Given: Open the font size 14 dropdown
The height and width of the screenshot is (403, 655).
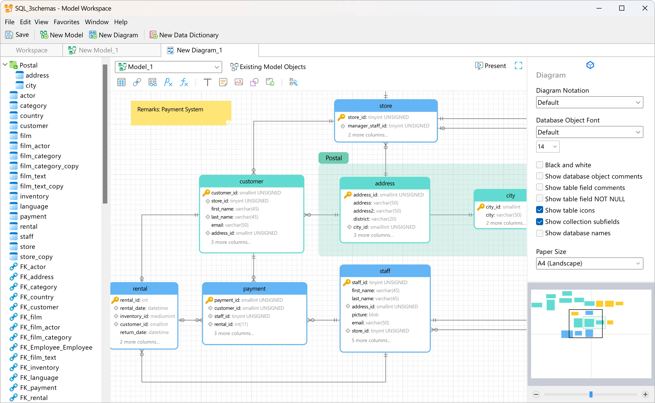Looking at the screenshot, I should pos(548,146).
